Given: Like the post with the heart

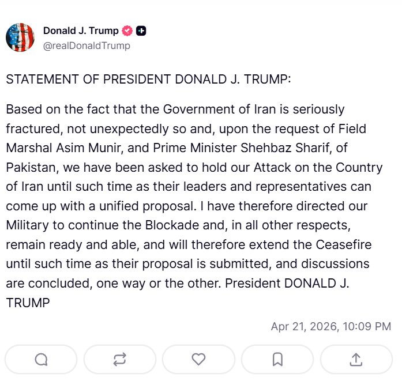Looking at the screenshot, I should point(198,359).
